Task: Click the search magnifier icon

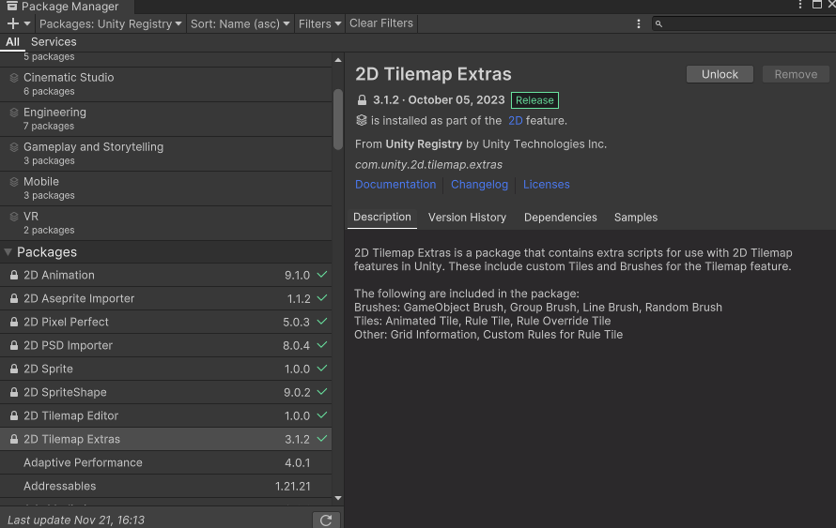Action: (x=658, y=24)
